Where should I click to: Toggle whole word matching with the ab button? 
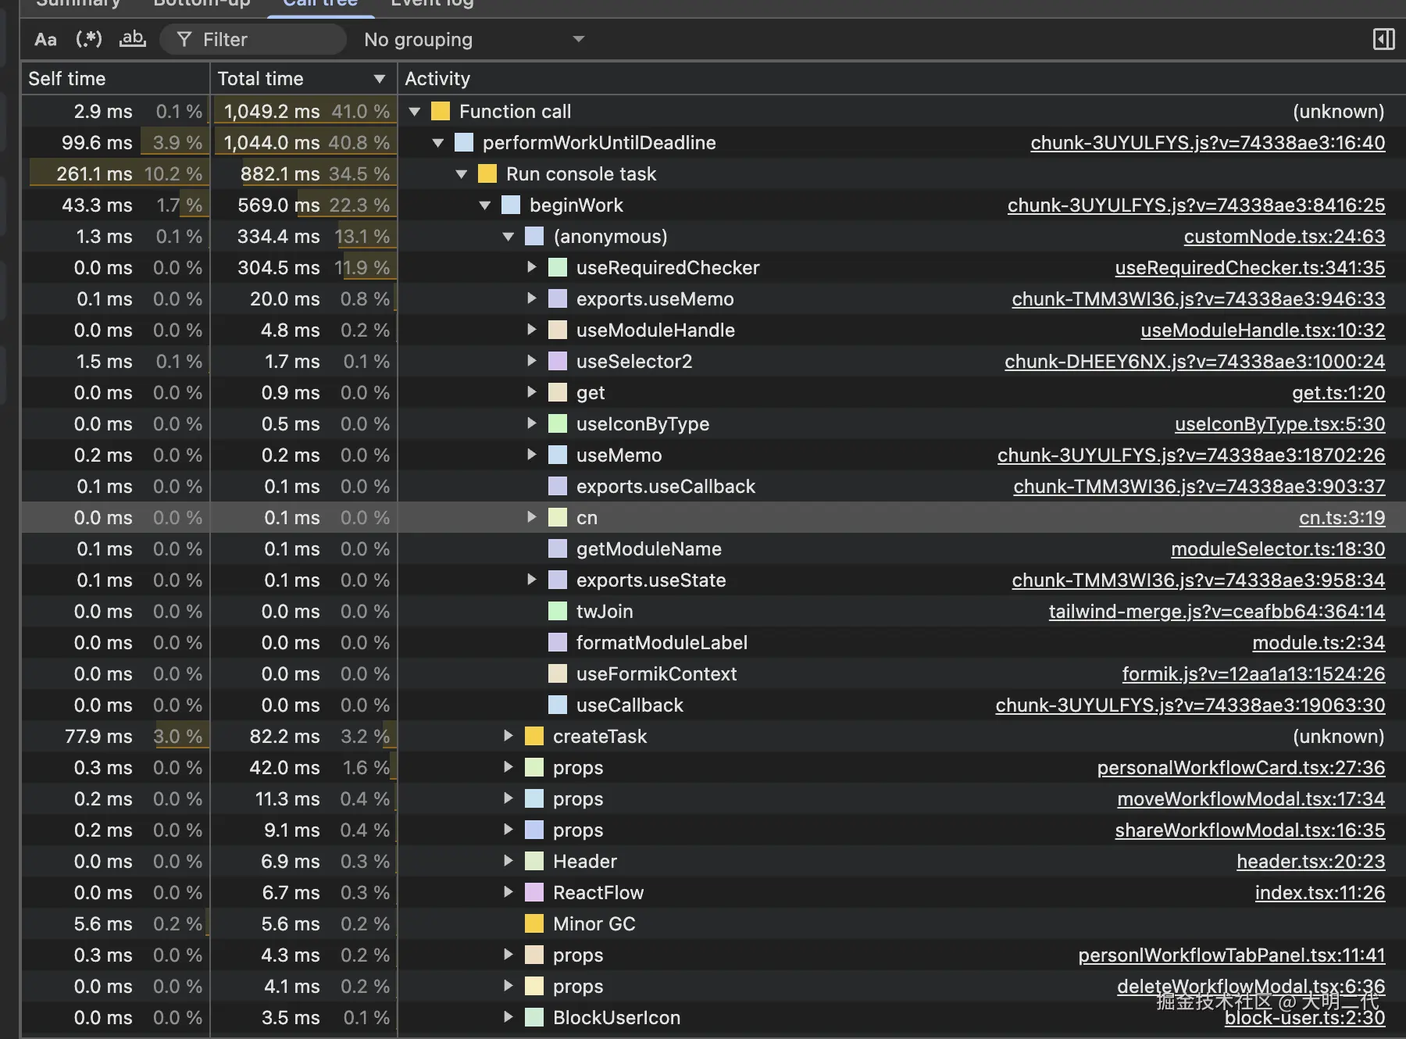click(x=132, y=39)
